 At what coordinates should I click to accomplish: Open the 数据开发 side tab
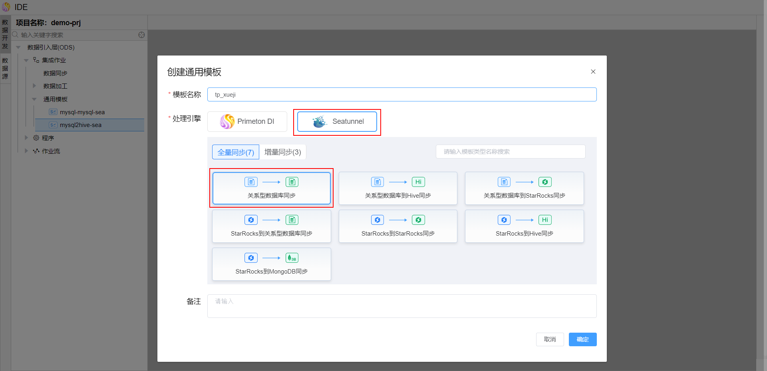tap(5, 34)
